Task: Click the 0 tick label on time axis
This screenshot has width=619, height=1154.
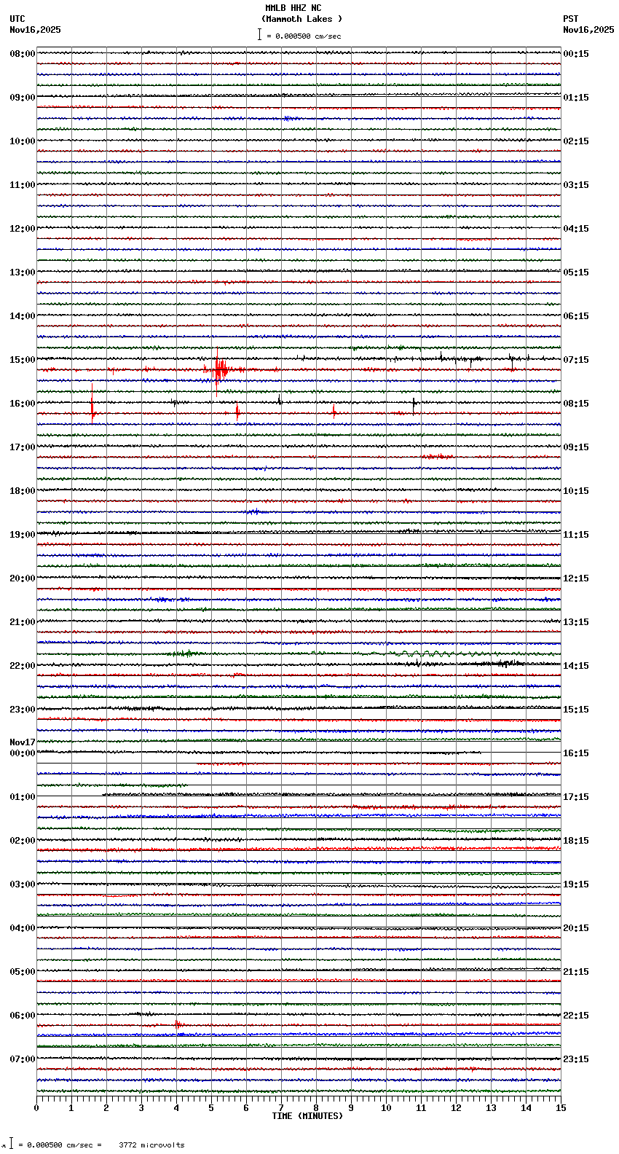Action: tap(36, 1108)
